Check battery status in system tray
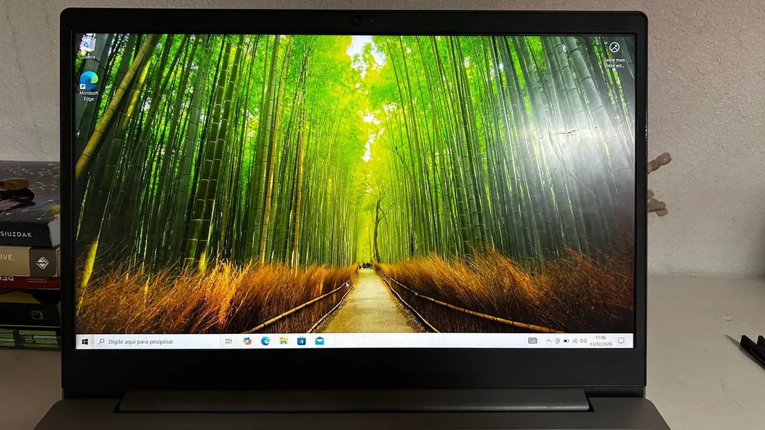This screenshot has height=430, width=765. coord(565,341)
